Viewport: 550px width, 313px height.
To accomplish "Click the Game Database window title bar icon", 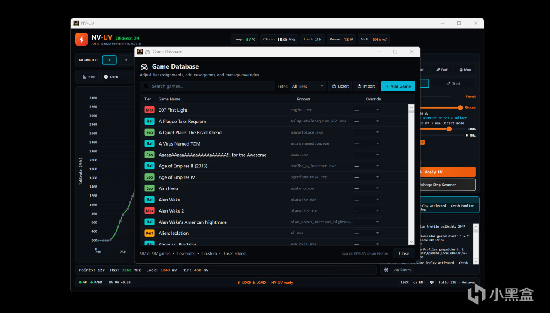I will 140,52.
